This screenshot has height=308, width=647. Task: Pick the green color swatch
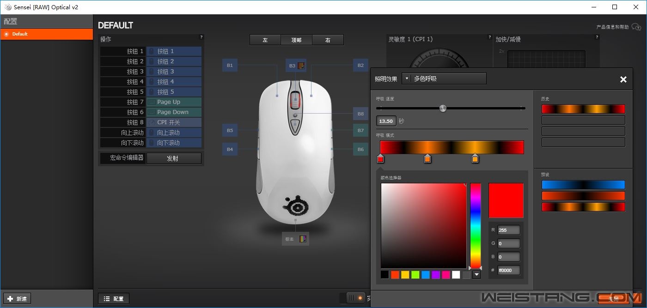pyautogui.click(x=415, y=275)
